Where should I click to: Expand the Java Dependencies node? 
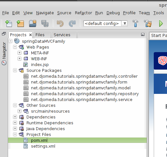pos(15,129)
